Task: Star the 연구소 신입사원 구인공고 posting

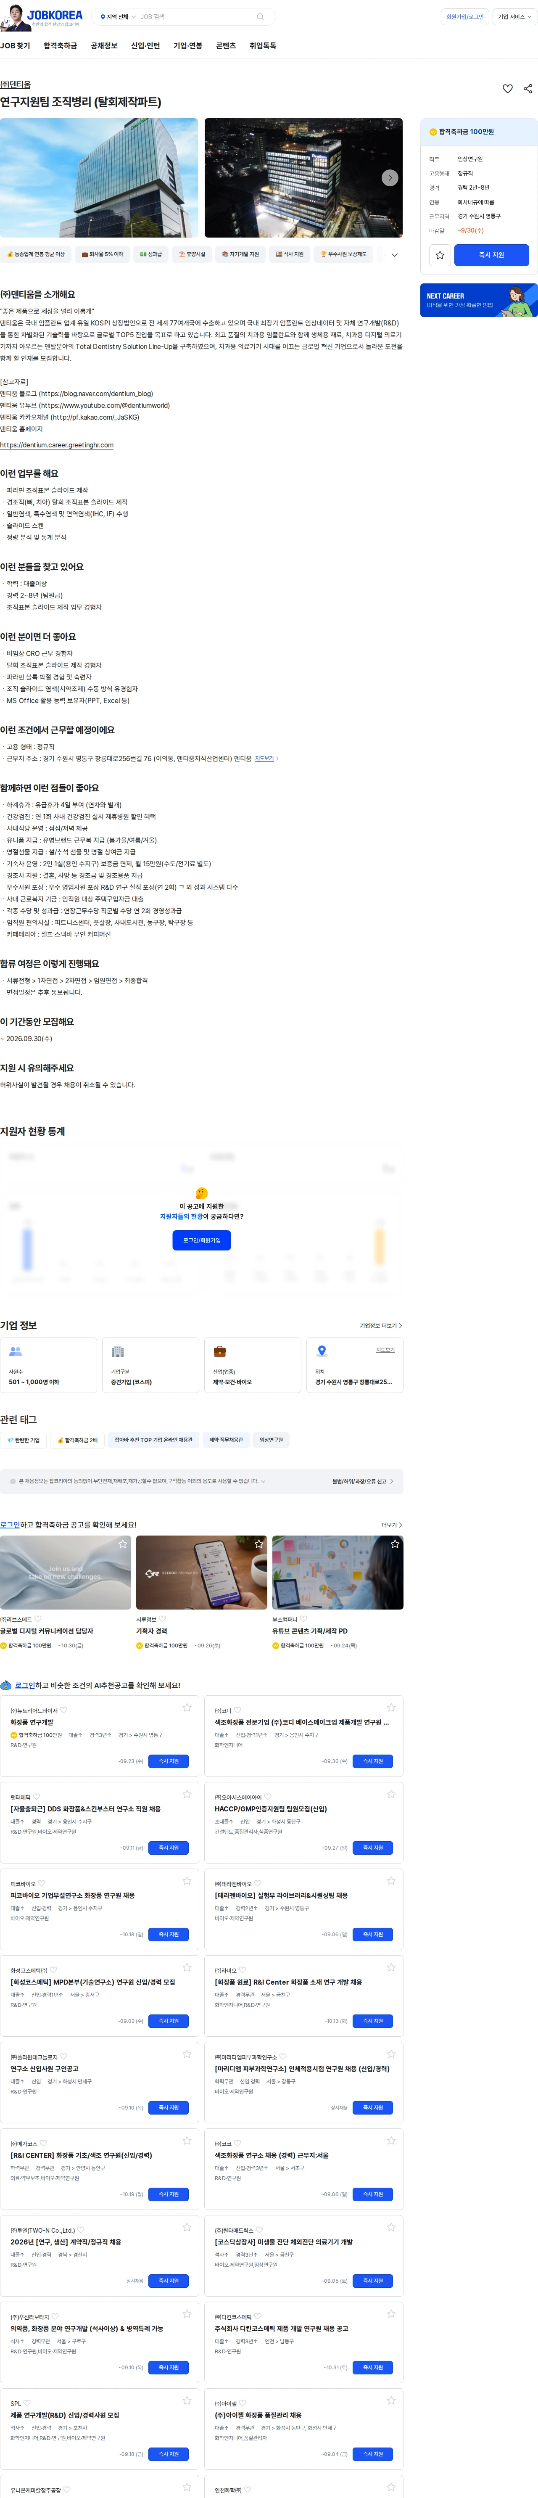Action: pyautogui.click(x=187, y=2054)
